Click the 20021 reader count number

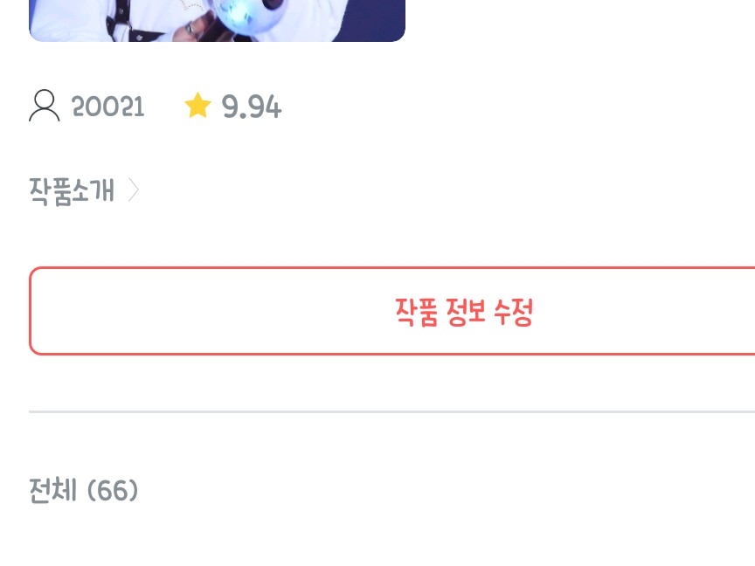tap(107, 107)
